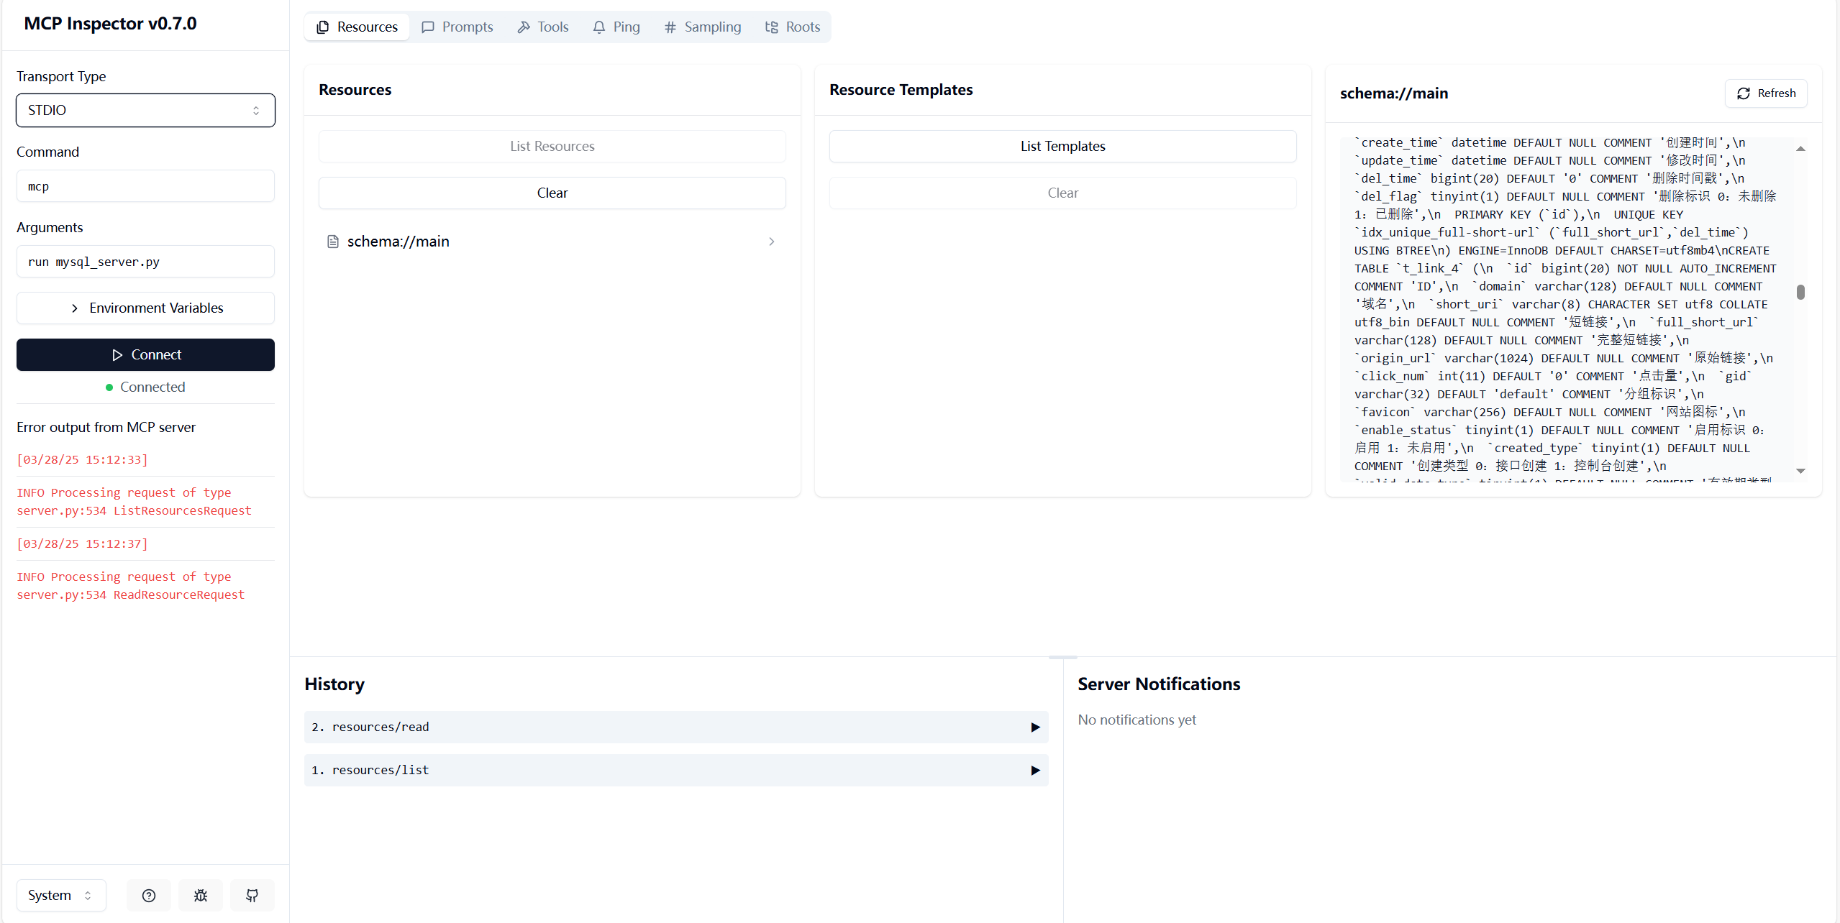Click the bug debugging icon
1840x923 pixels.
pos(201,895)
